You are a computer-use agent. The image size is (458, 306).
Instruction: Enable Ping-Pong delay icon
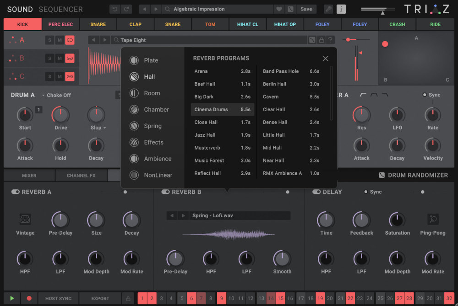point(433,220)
